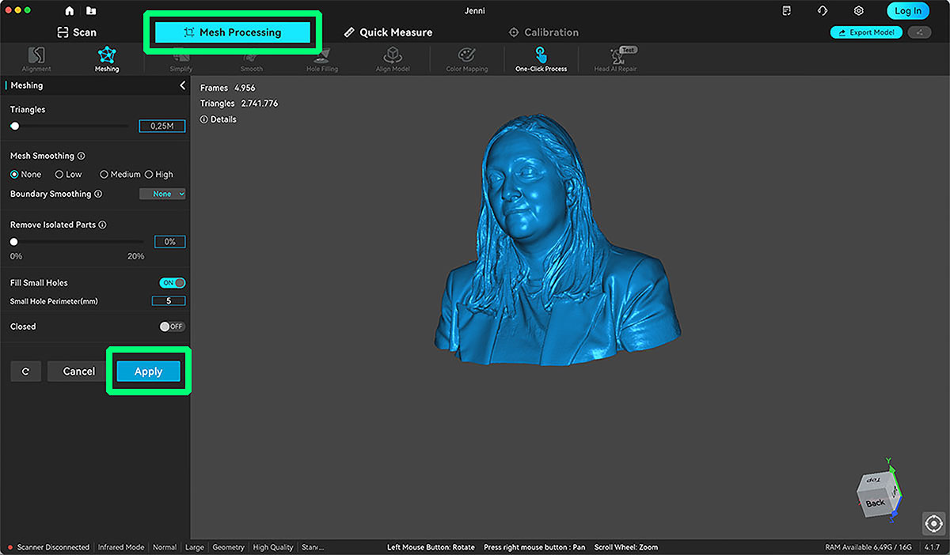Select None mesh smoothing
Viewport: 950px width, 555px height.
click(26, 174)
